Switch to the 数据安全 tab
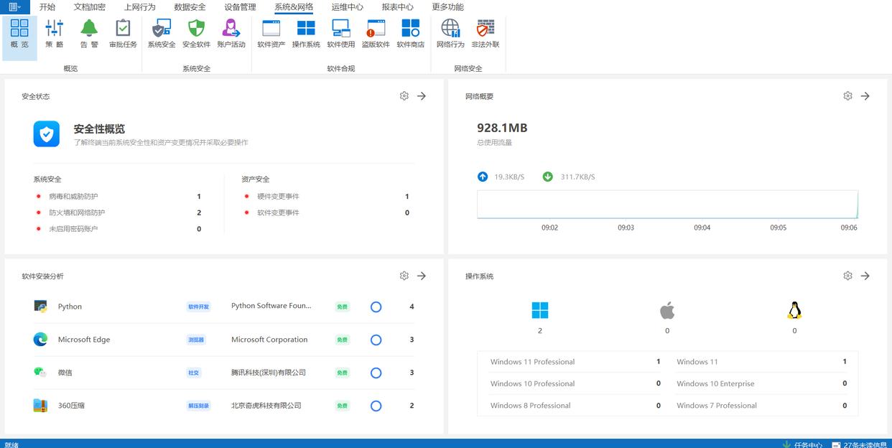892x448 pixels. [x=190, y=7]
